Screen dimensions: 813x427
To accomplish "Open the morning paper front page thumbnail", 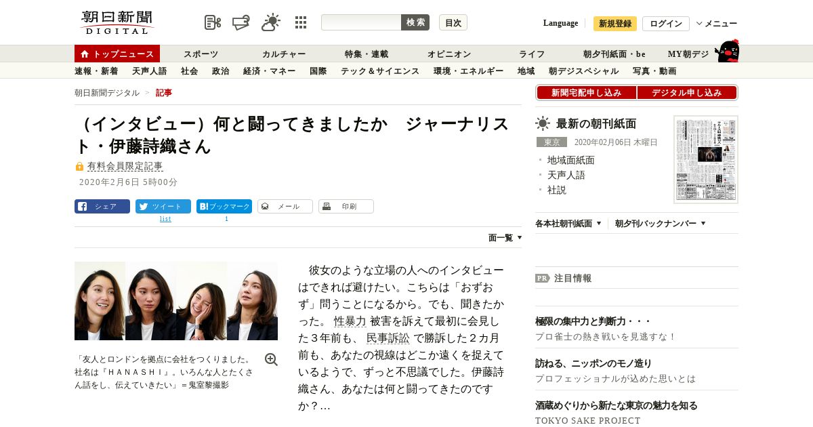I will 706,159.
